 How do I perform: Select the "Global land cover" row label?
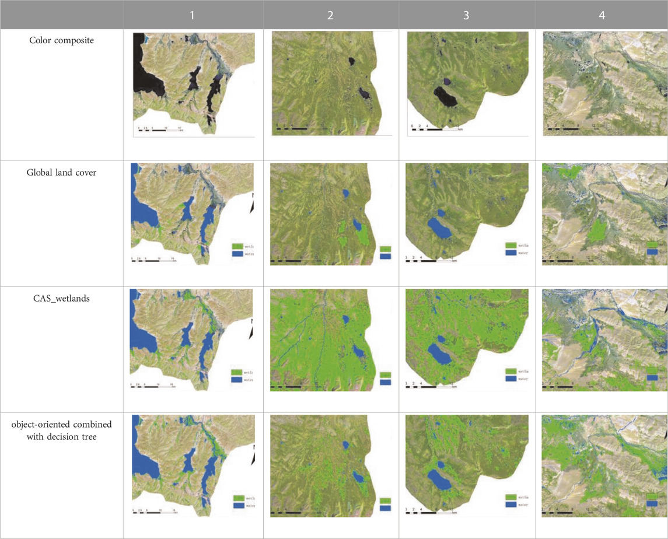(x=61, y=173)
